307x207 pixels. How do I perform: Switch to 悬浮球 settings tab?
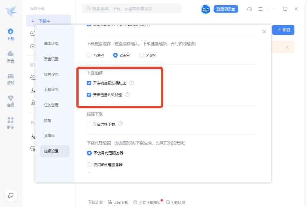pyautogui.click(x=50, y=136)
